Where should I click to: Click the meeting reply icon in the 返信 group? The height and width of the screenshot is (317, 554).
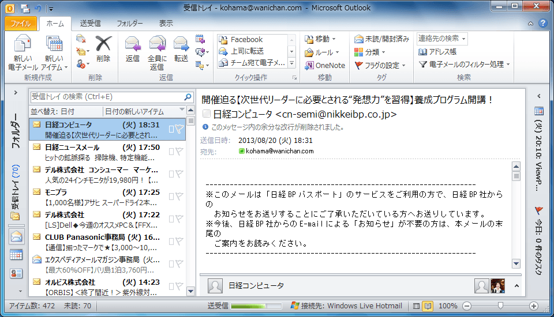click(200, 39)
